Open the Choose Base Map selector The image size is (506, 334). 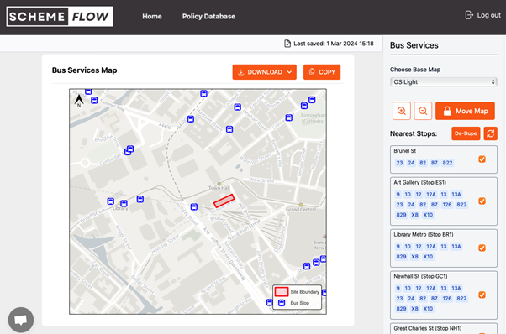tap(444, 81)
